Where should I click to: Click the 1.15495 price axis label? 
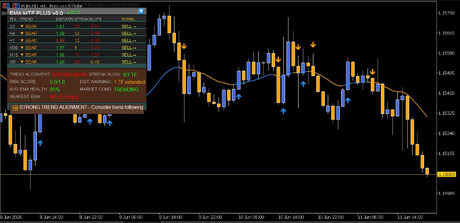(x=446, y=73)
